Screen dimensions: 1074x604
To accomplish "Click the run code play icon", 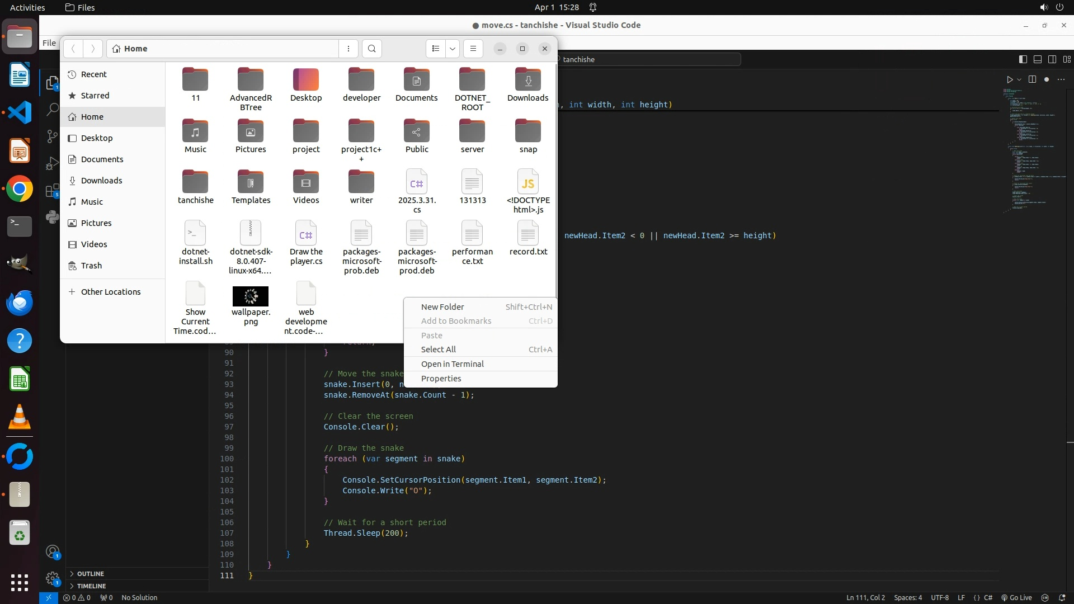I will 1009,79.
